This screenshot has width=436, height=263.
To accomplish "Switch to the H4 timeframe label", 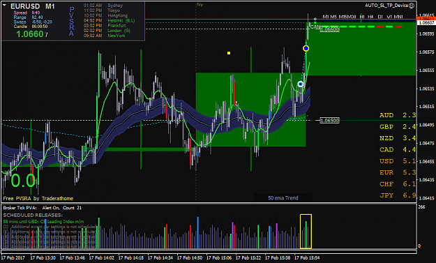I will pos(370,17).
